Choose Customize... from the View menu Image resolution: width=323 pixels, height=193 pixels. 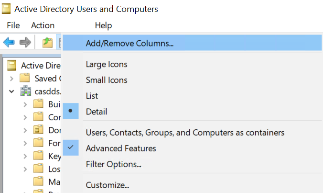pyautogui.click(x=192, y=185)
